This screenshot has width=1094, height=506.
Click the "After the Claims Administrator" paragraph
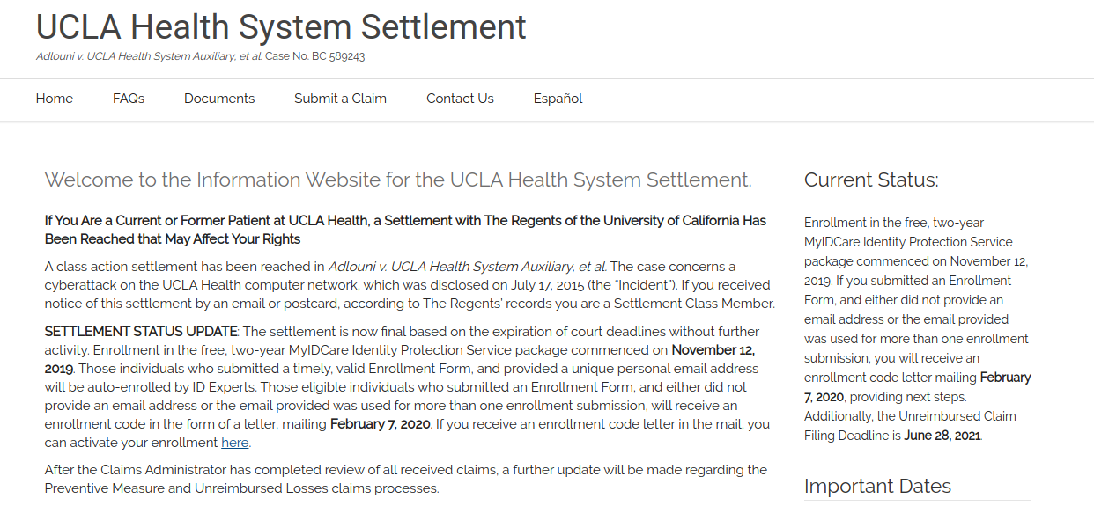[x=405, y=479]
